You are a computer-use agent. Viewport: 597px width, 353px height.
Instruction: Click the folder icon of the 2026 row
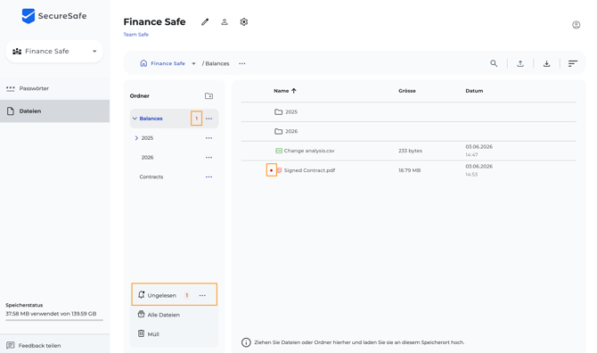pyautogui.click(x=279, y=131)
